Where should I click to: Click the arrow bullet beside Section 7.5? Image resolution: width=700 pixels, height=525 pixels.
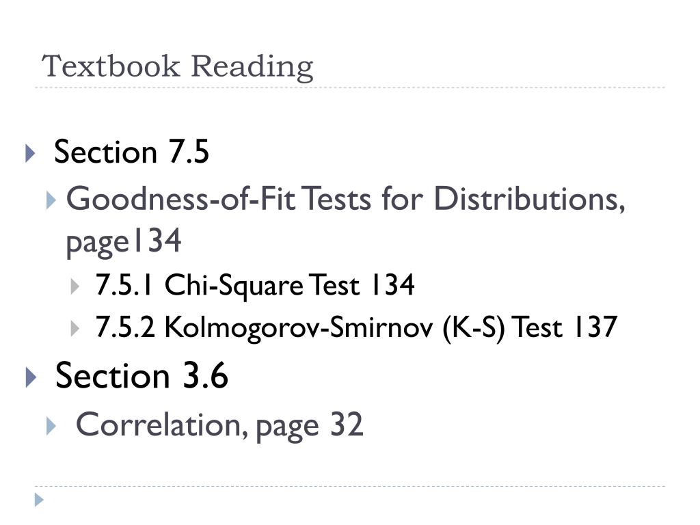coord(30,153)
